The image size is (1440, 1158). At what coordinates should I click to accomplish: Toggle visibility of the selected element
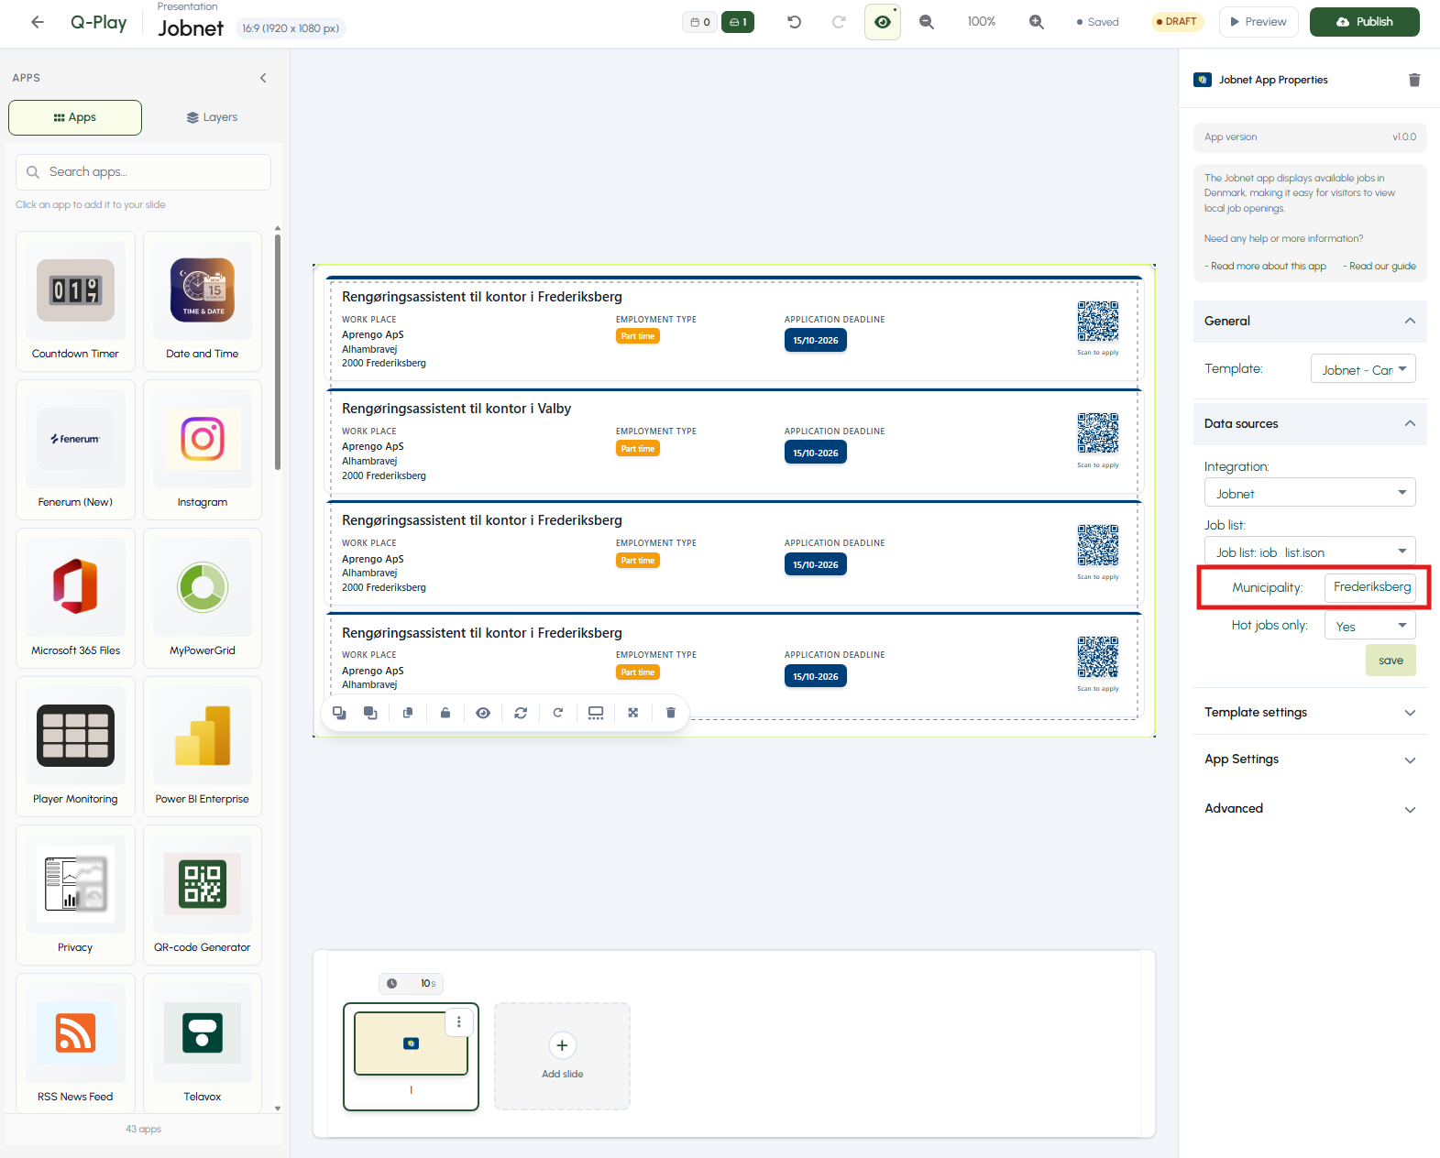tap(483, 713)
